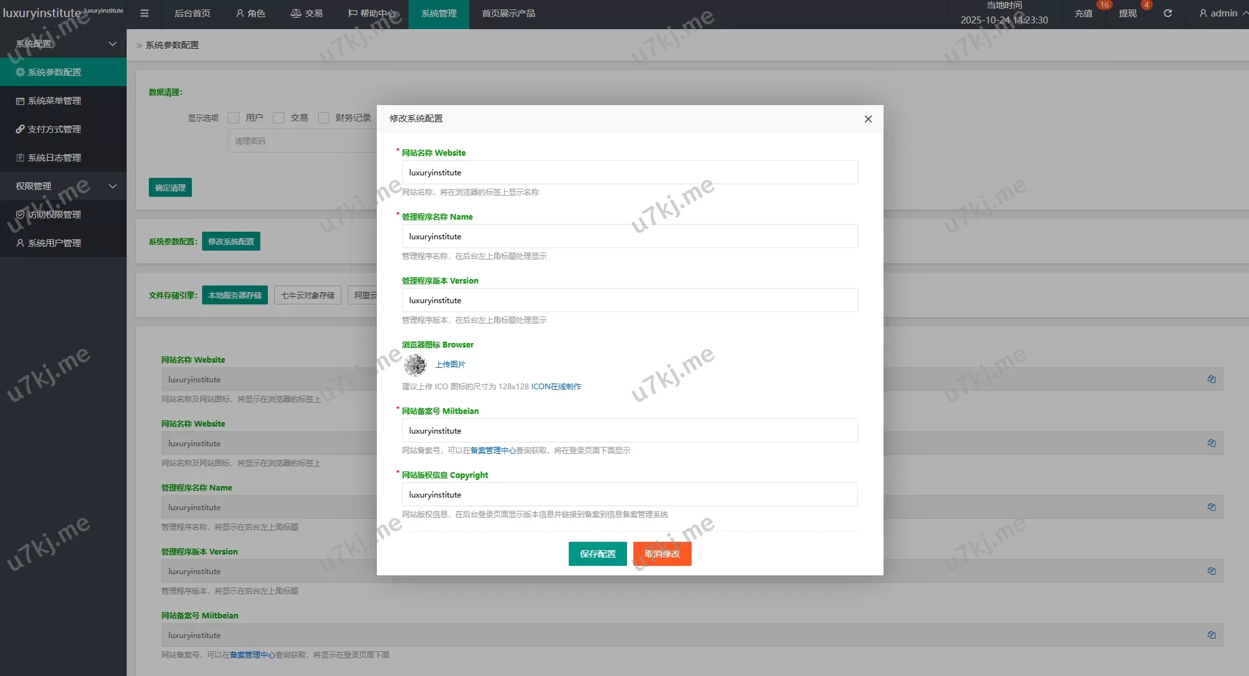Tick the 交易 checkbox
The image size is (1249, 676).
click(279, 118)
